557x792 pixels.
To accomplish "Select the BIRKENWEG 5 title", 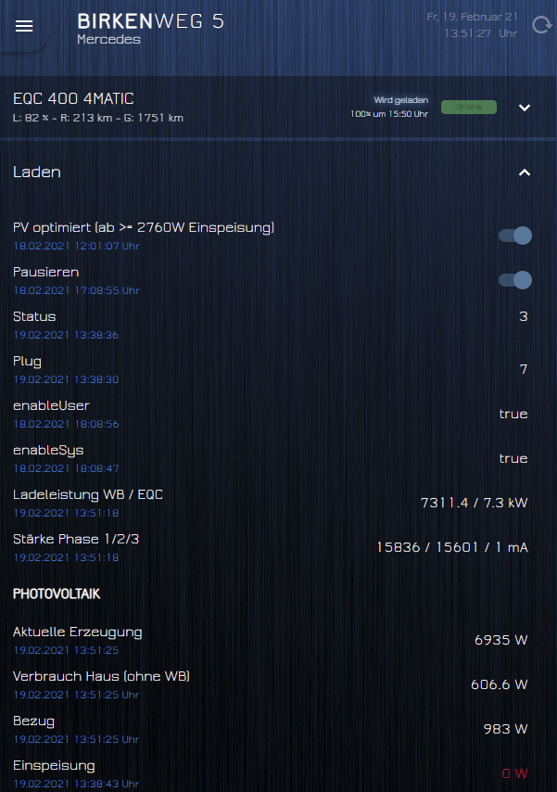I will tap(150, 21).
